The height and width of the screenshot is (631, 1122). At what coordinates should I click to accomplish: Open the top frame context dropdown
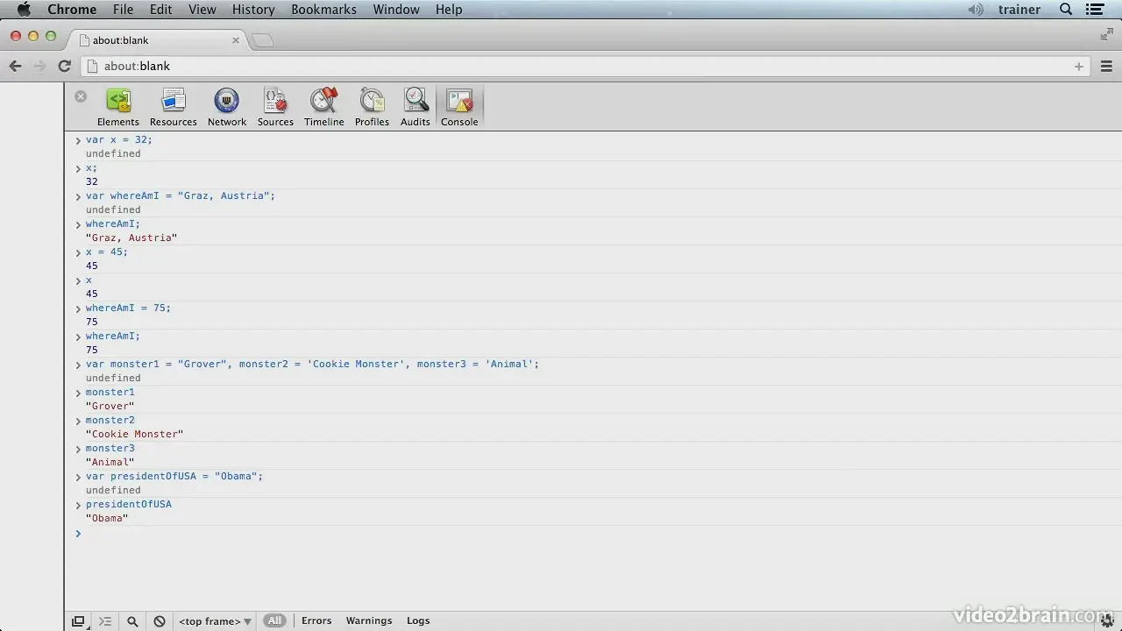pyautogui.click(x=215, y=620)
